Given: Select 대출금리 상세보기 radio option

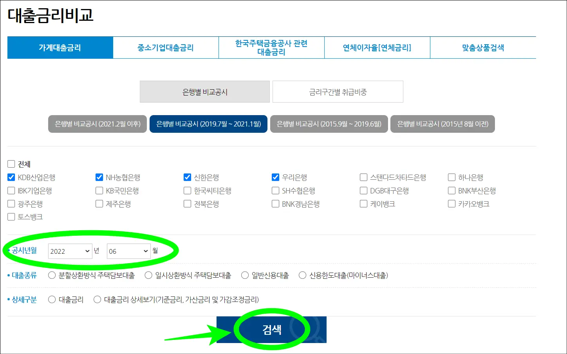Looking at the screenshot, I should tap(98, 300).
